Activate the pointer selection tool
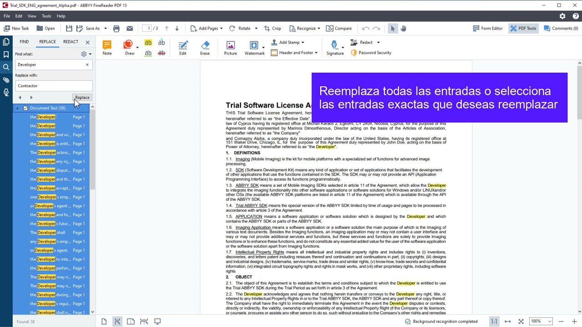 [x=393, y=28]
